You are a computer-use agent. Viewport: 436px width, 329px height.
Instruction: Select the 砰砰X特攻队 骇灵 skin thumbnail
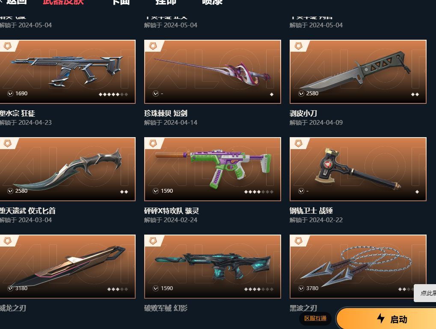[x=213, y=169]
